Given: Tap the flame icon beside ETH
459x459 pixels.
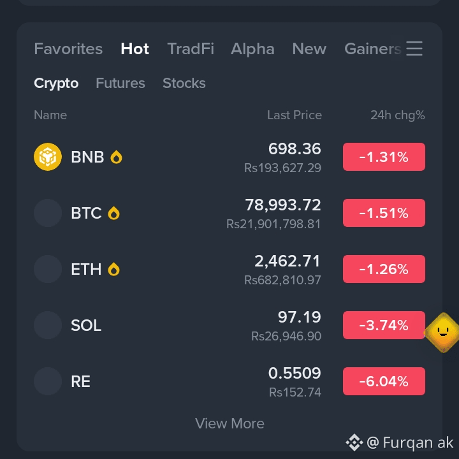Looking at the screenshot, I should 114,269.
